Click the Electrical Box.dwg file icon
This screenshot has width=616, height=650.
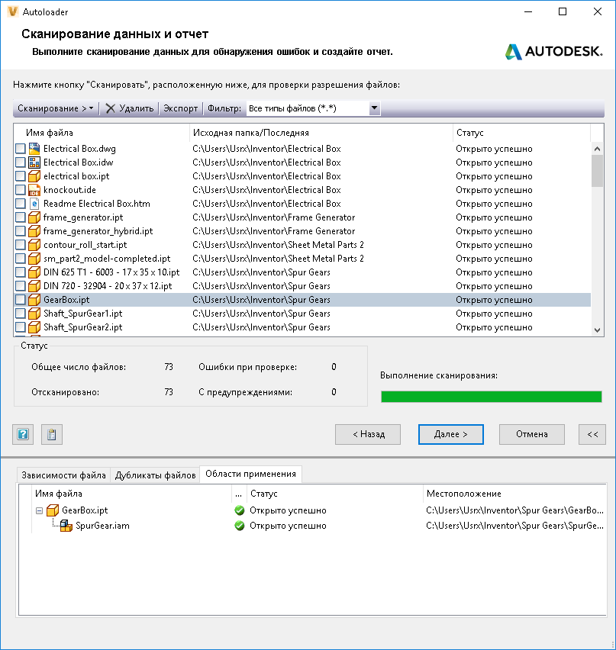click(34, 149)
